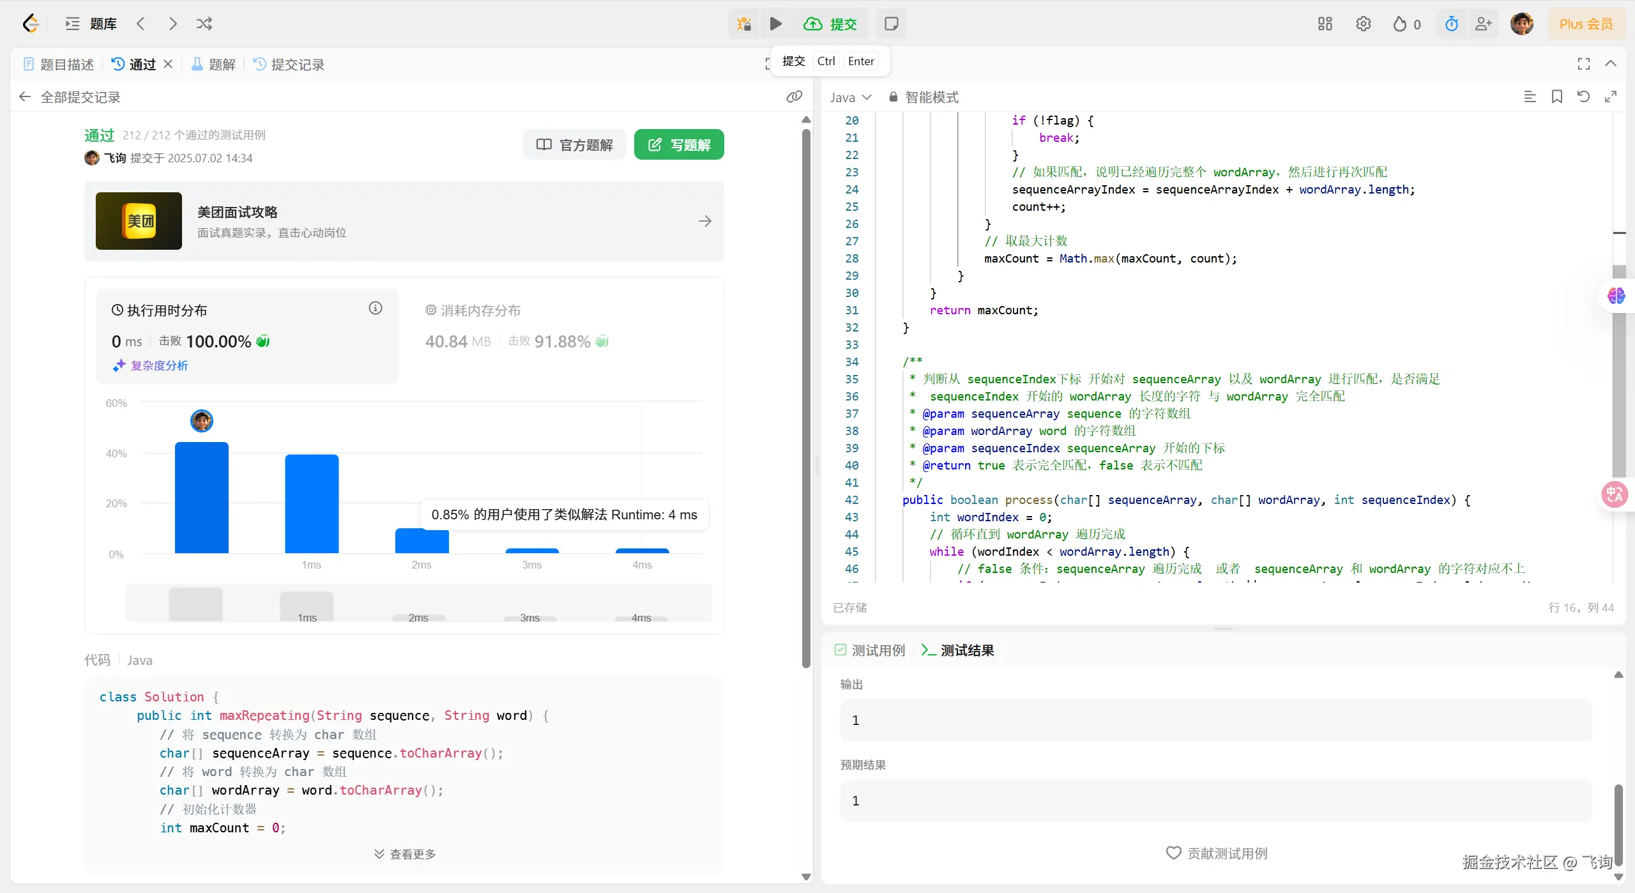Screen dimensions: 1635x893
Task: Expand code with 查看更多
Action: tap(405, 854)
